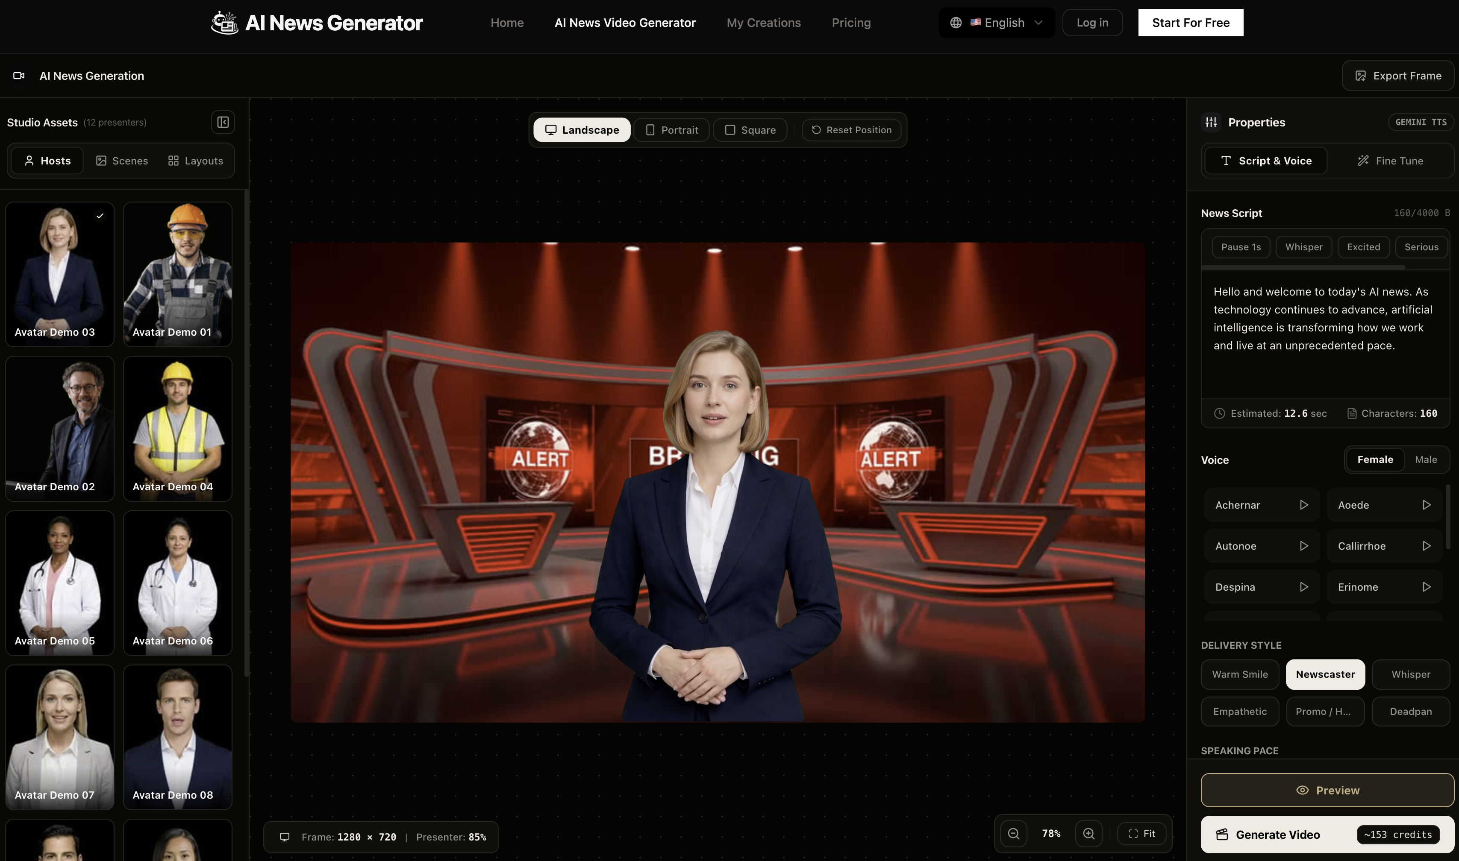
Task: Select Landscape orientation
Action: 582,130
